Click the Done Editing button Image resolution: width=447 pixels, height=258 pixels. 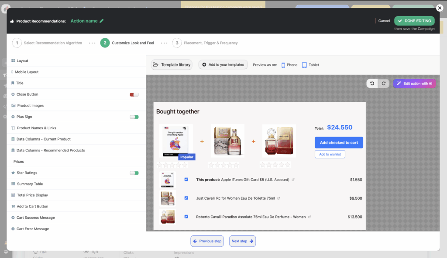[414, 21]
